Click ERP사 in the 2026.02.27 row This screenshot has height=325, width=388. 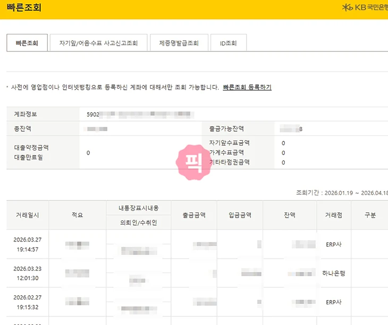coord(334,302)
